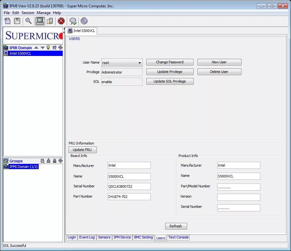Screen dimensions: 291x251
Task: Switch to the IPM Device tab
Action: click(x=122, y=237)
